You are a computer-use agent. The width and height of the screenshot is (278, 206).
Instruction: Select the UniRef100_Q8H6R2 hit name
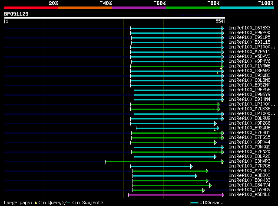(249, 71)
